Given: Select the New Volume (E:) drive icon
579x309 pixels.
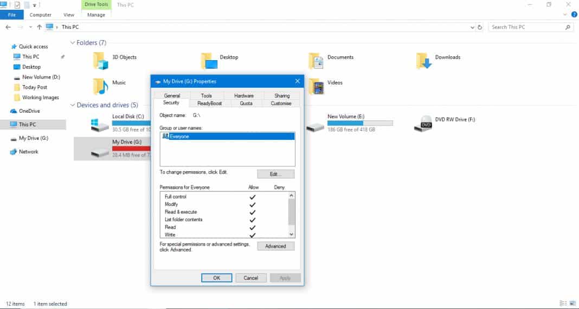Looking at the screenshot, I should coord(316,127).
